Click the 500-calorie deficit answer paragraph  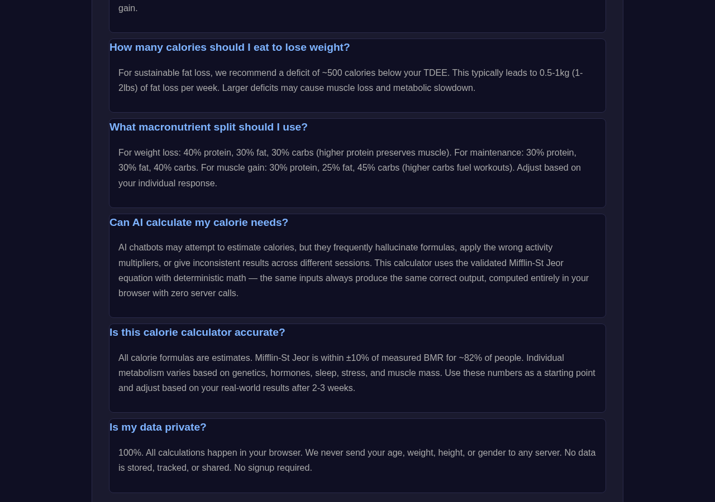[357, 80]
